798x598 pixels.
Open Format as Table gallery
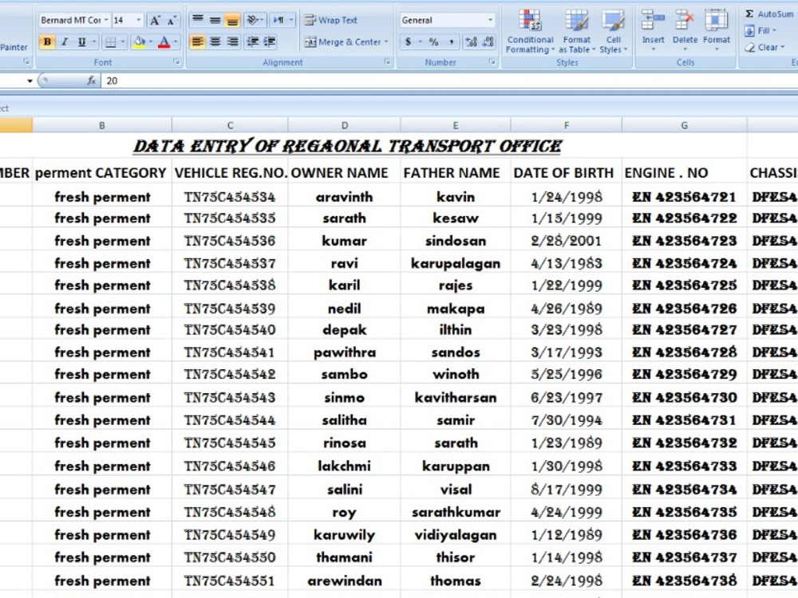[x=577, y=32]
